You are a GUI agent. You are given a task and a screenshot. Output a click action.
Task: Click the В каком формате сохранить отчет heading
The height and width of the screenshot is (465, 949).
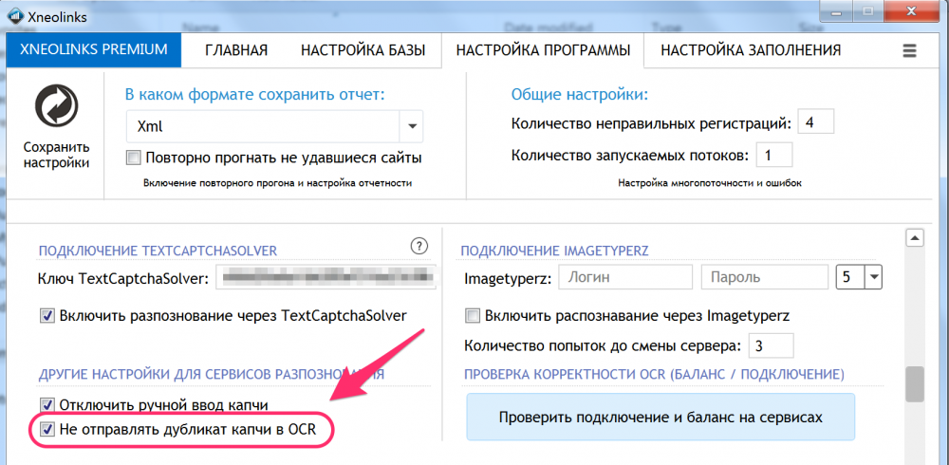pos(254,95)
